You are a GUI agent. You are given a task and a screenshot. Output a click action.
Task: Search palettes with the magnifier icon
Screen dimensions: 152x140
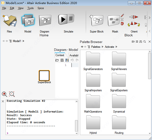tap(145, 42)
